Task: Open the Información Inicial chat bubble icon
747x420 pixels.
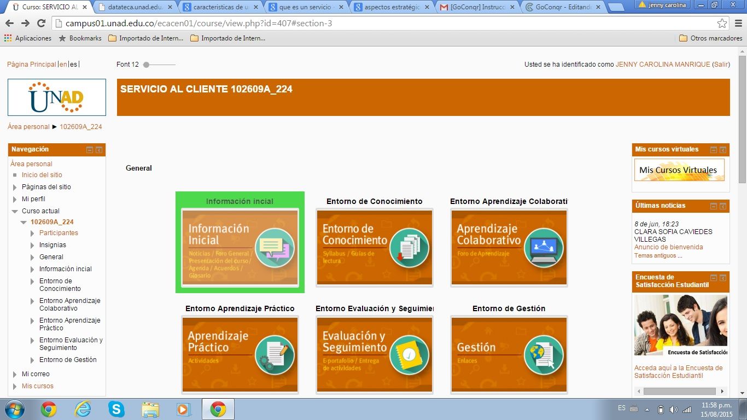Action: point(275,248)
